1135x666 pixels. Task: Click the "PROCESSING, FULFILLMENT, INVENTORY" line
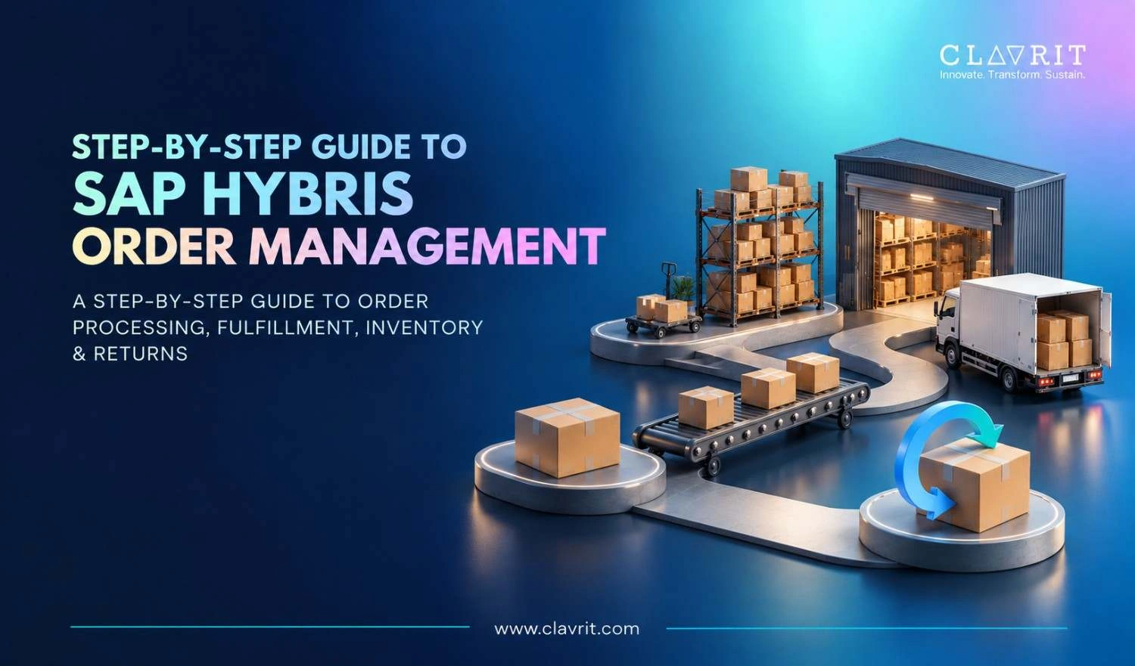278,327
